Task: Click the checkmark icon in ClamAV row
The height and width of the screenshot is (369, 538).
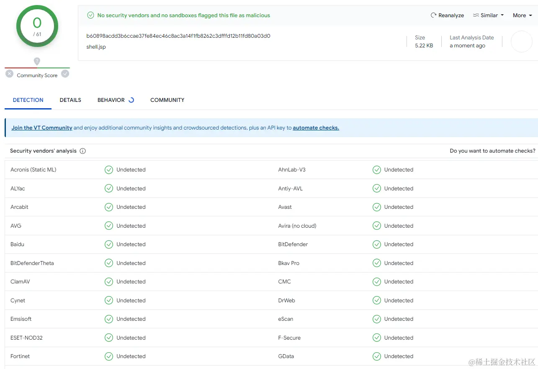Action: (x=109, y=282)
